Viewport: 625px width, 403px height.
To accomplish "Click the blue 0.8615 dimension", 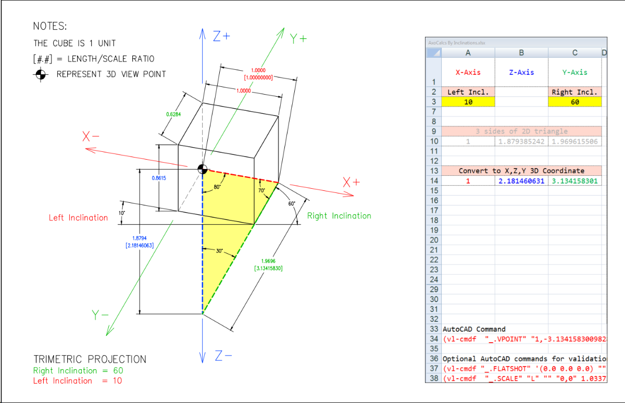I will tap(159, 178).
